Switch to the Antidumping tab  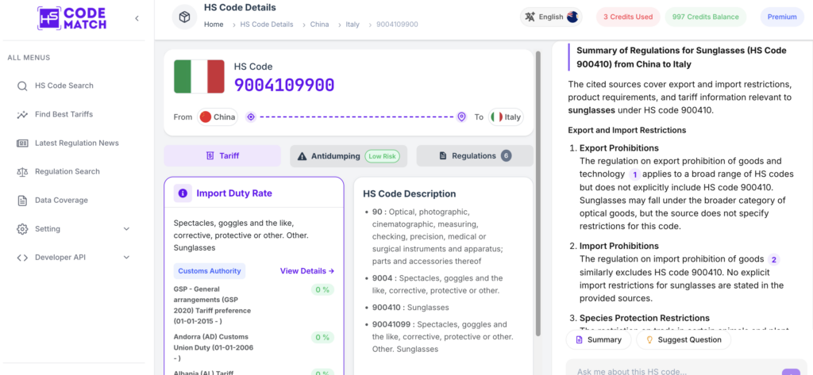click(349, 156)
